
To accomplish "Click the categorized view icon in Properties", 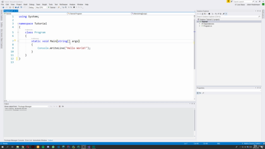I will (198, 93).
